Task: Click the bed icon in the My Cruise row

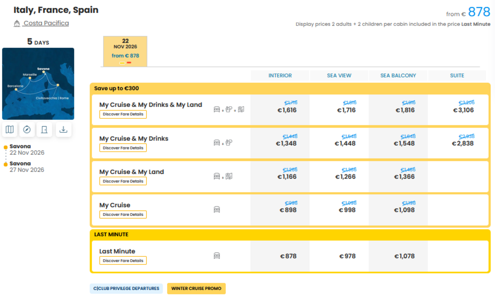Action: [217, 210]
